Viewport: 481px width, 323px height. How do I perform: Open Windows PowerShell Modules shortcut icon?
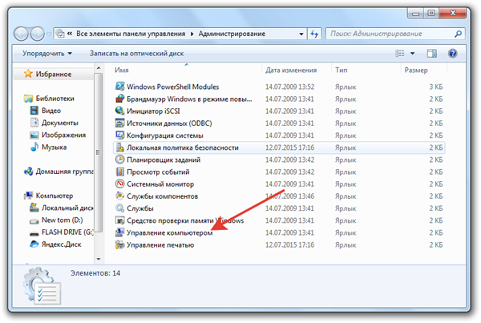119,87
